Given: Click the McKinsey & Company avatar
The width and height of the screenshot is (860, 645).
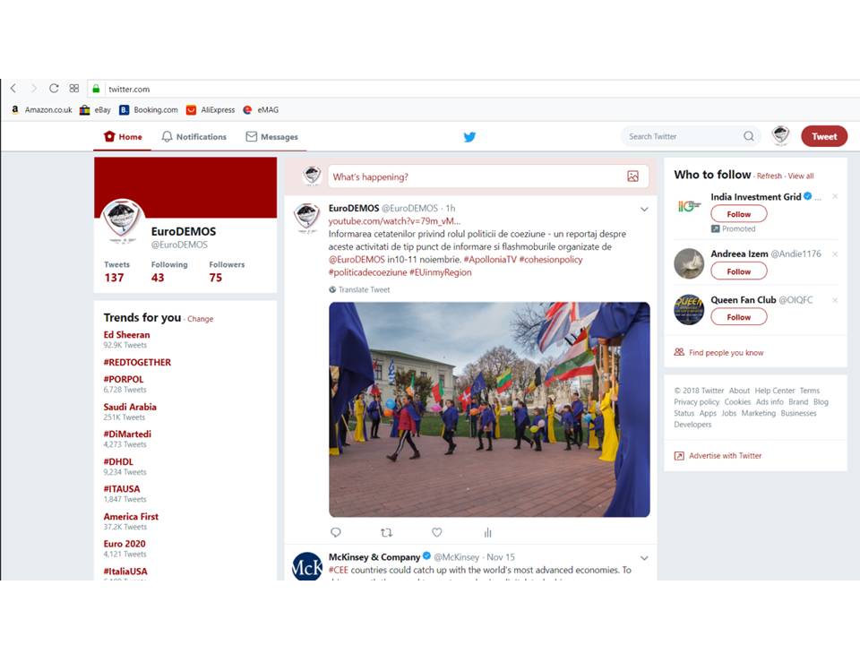Looking at the screenshot, I should (x=307, y=566).
